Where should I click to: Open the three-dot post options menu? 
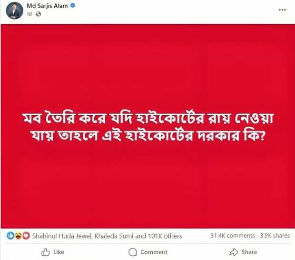[282, 10]
